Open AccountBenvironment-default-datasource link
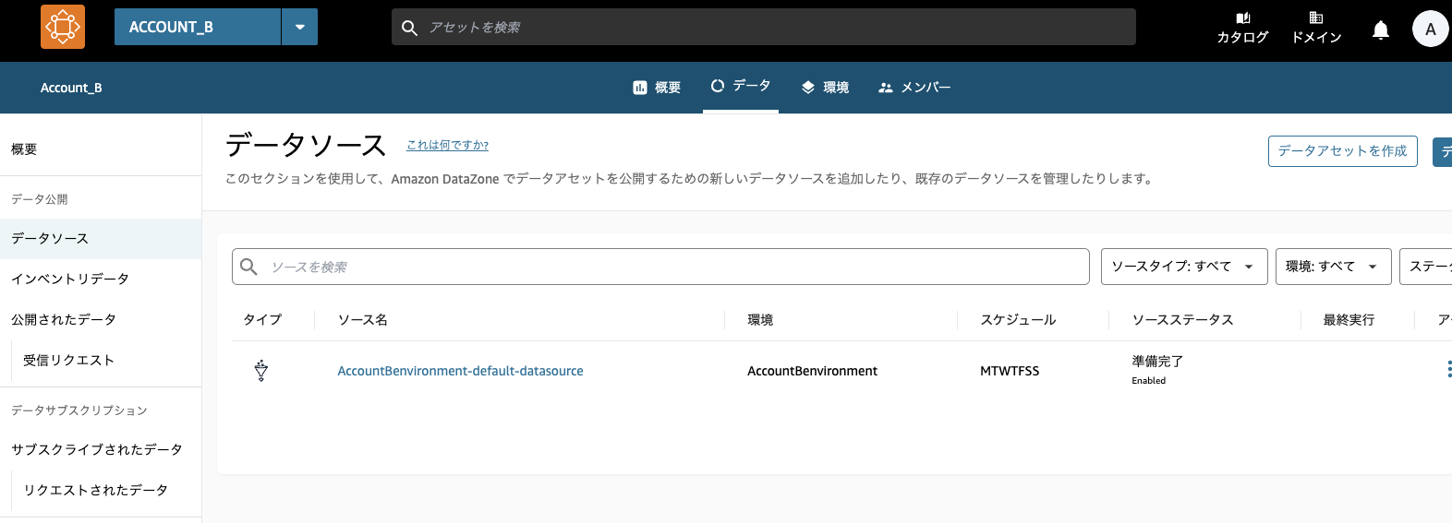1452x523 pixels. tap(460, 371)
